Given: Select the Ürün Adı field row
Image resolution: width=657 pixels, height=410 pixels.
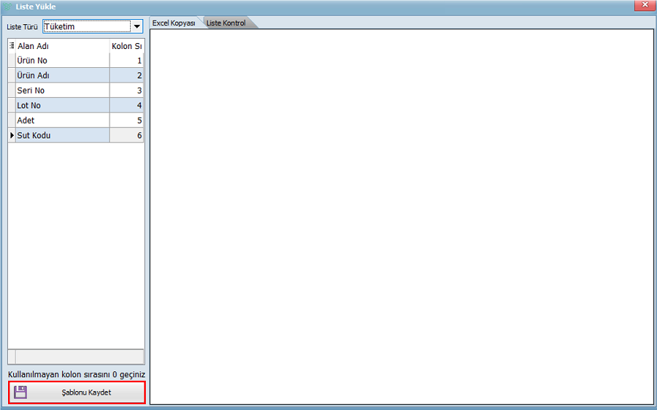Looking at the screenshot, I should coord(62,76).
